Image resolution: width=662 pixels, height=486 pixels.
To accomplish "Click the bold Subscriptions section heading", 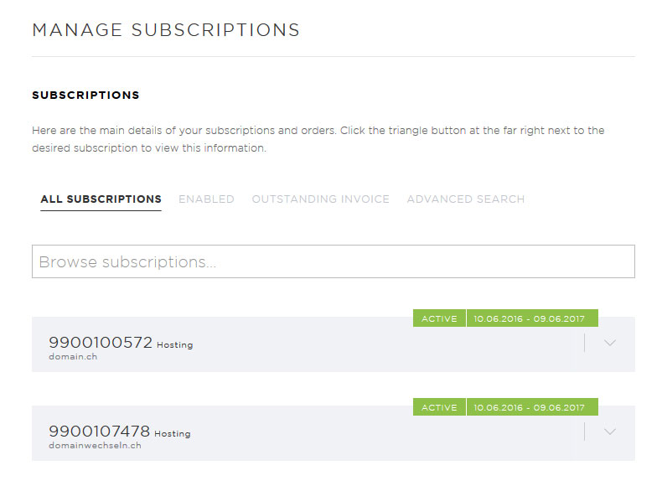I will click(85, 95).
